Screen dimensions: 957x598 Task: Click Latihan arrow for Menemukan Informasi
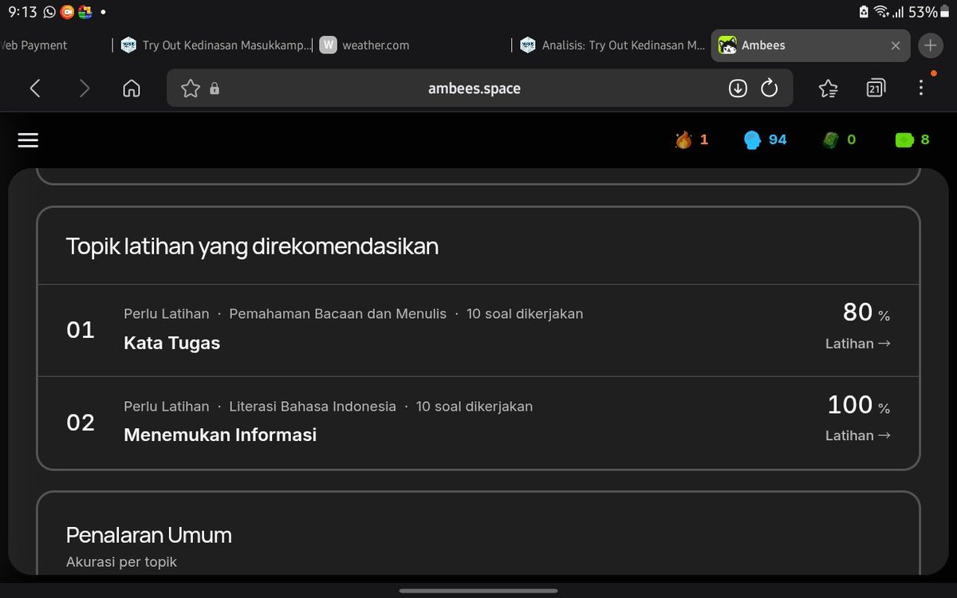coord(858,435)
